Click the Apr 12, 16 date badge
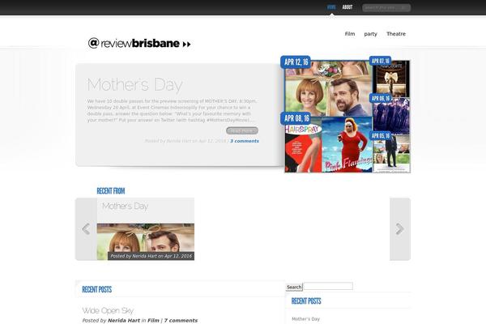The width and height of the screenshot is (486, 324). (x=296, y=62)
